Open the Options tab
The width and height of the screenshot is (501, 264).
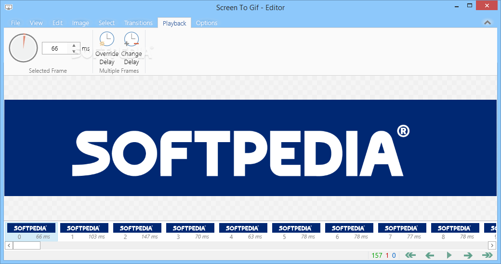pyautogui.click(x=207, y=23)
